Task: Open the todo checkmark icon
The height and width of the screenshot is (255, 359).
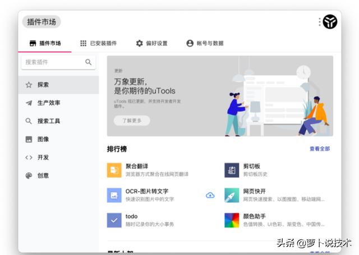Action: 114,220
